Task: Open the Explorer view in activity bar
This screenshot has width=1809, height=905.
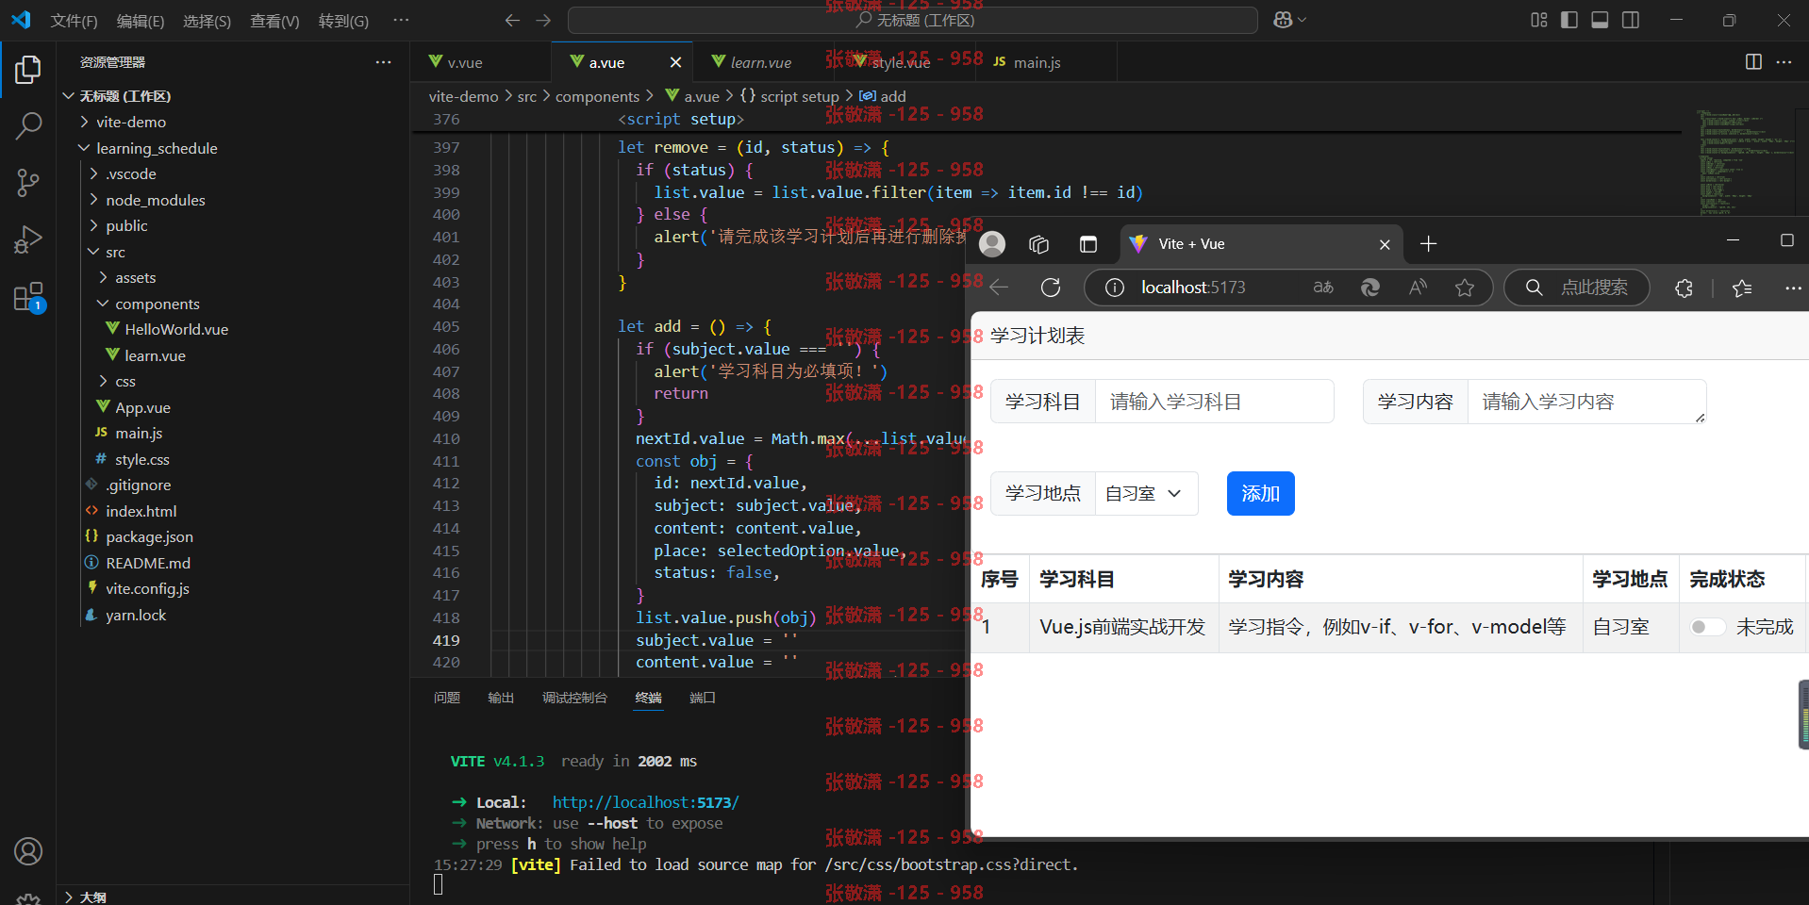Action: coord(28,70)
